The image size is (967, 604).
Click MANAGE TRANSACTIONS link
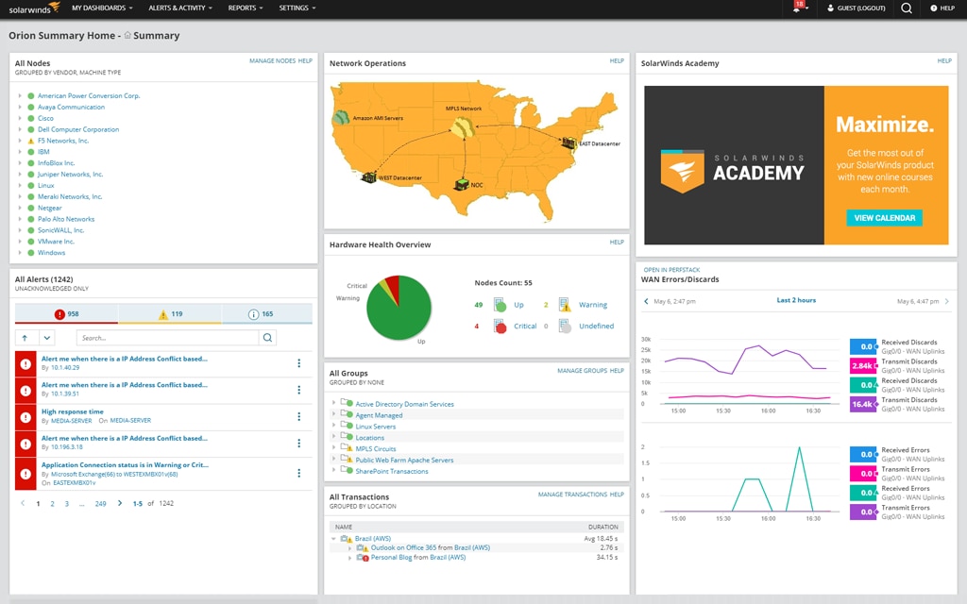572,495
